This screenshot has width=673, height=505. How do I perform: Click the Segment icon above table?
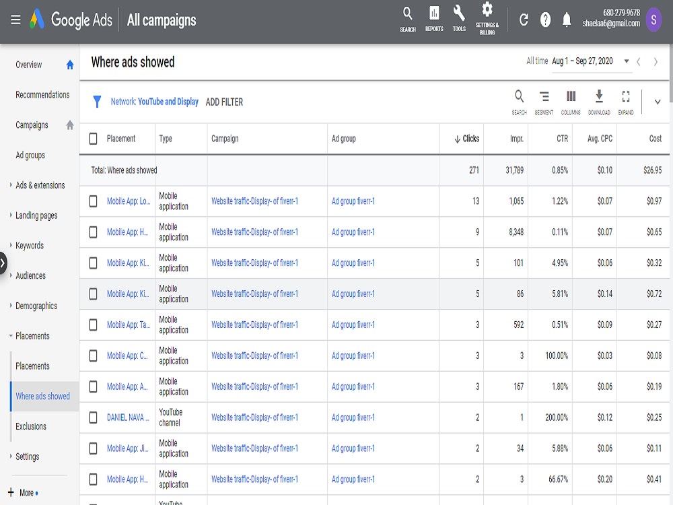coord(544,102)
